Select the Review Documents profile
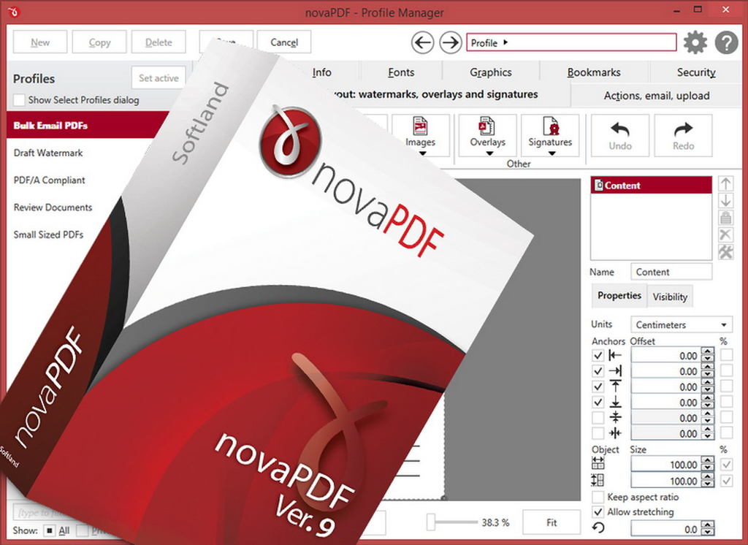748x545 pixels. pyautogui.click(x=53, y=207)
